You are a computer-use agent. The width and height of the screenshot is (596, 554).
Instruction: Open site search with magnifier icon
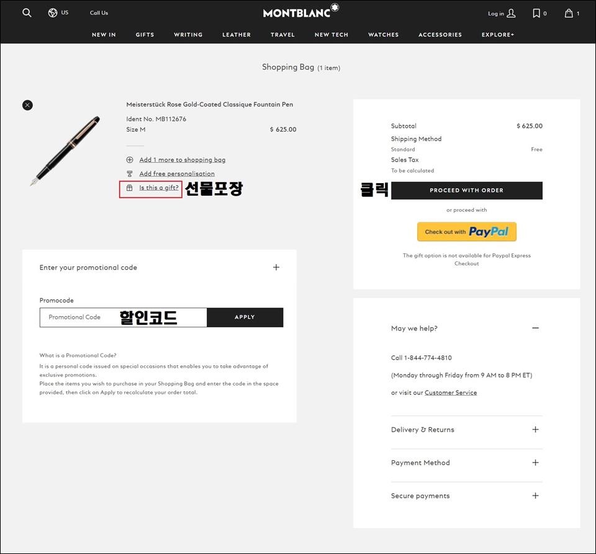[27, 12]
